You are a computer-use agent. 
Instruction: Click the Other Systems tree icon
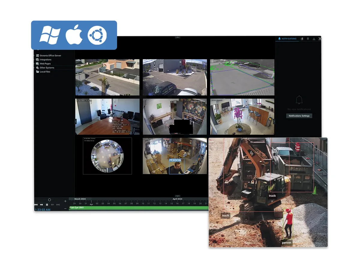point(37,68)
